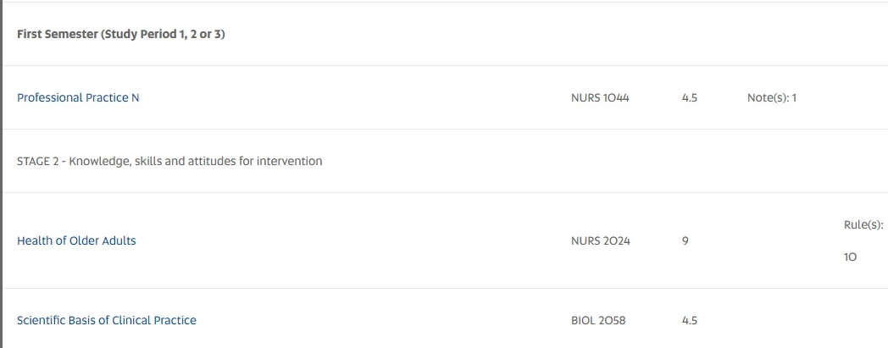Click the 4.5 units value beside NURS 1044
This screenshot has width=888, height=348.
tap(689, 97)
